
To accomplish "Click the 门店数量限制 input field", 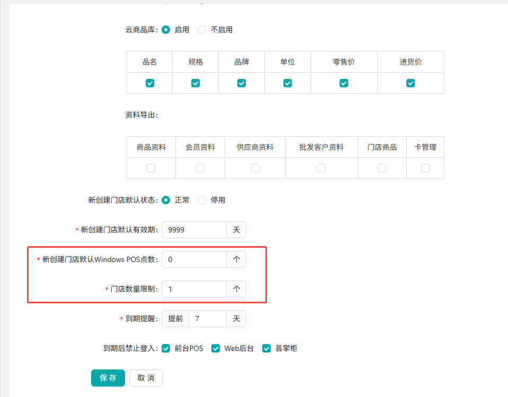I will click(x=194, y=289).
